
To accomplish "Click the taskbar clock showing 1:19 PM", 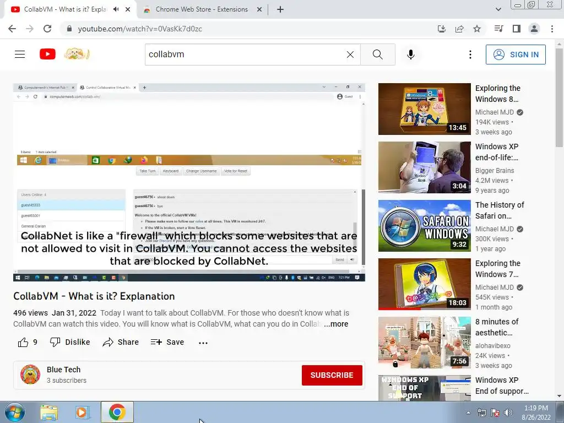I will click(x=536, y=413).
